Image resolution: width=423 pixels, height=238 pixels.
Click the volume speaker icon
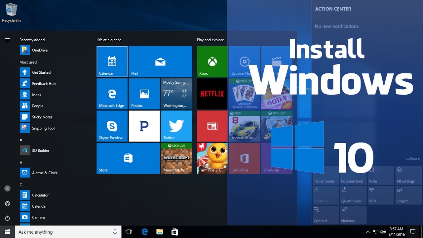tap(383, 232)
